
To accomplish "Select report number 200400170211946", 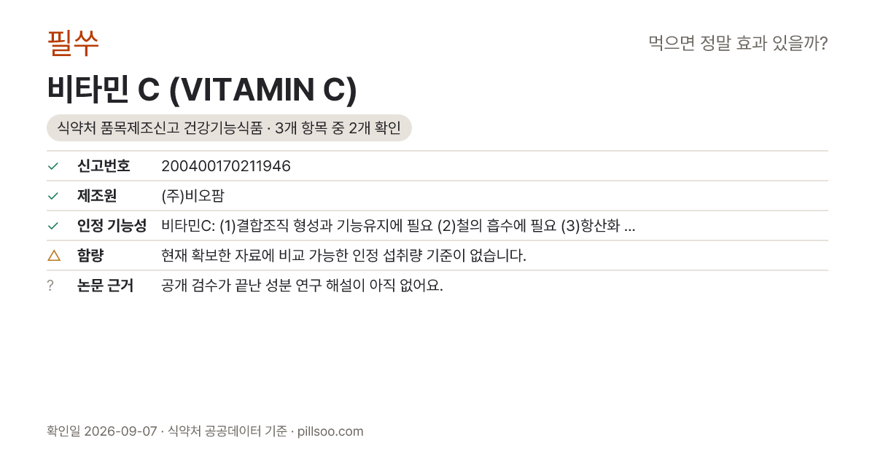I will tap(226, 166).
